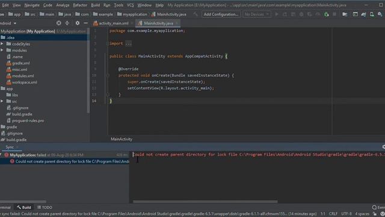The height and width of the screenshot is (217, 385).
Task: Select workspace.xml in the project tree
Action: [22, 82]
